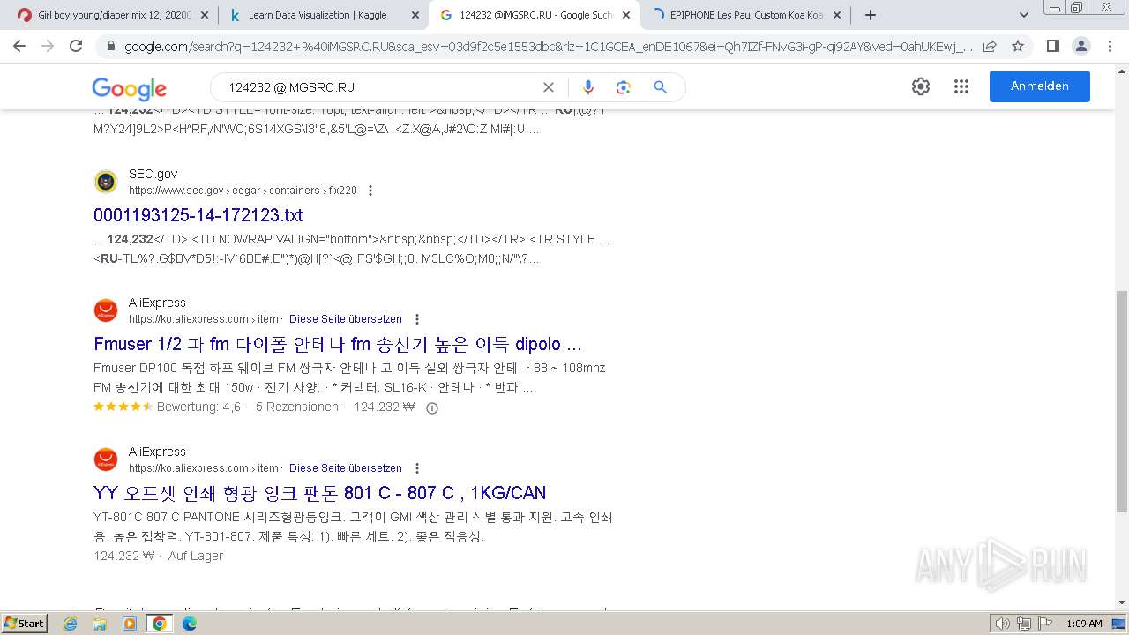Open more options for YY offset ink result

tap(417, 468)
